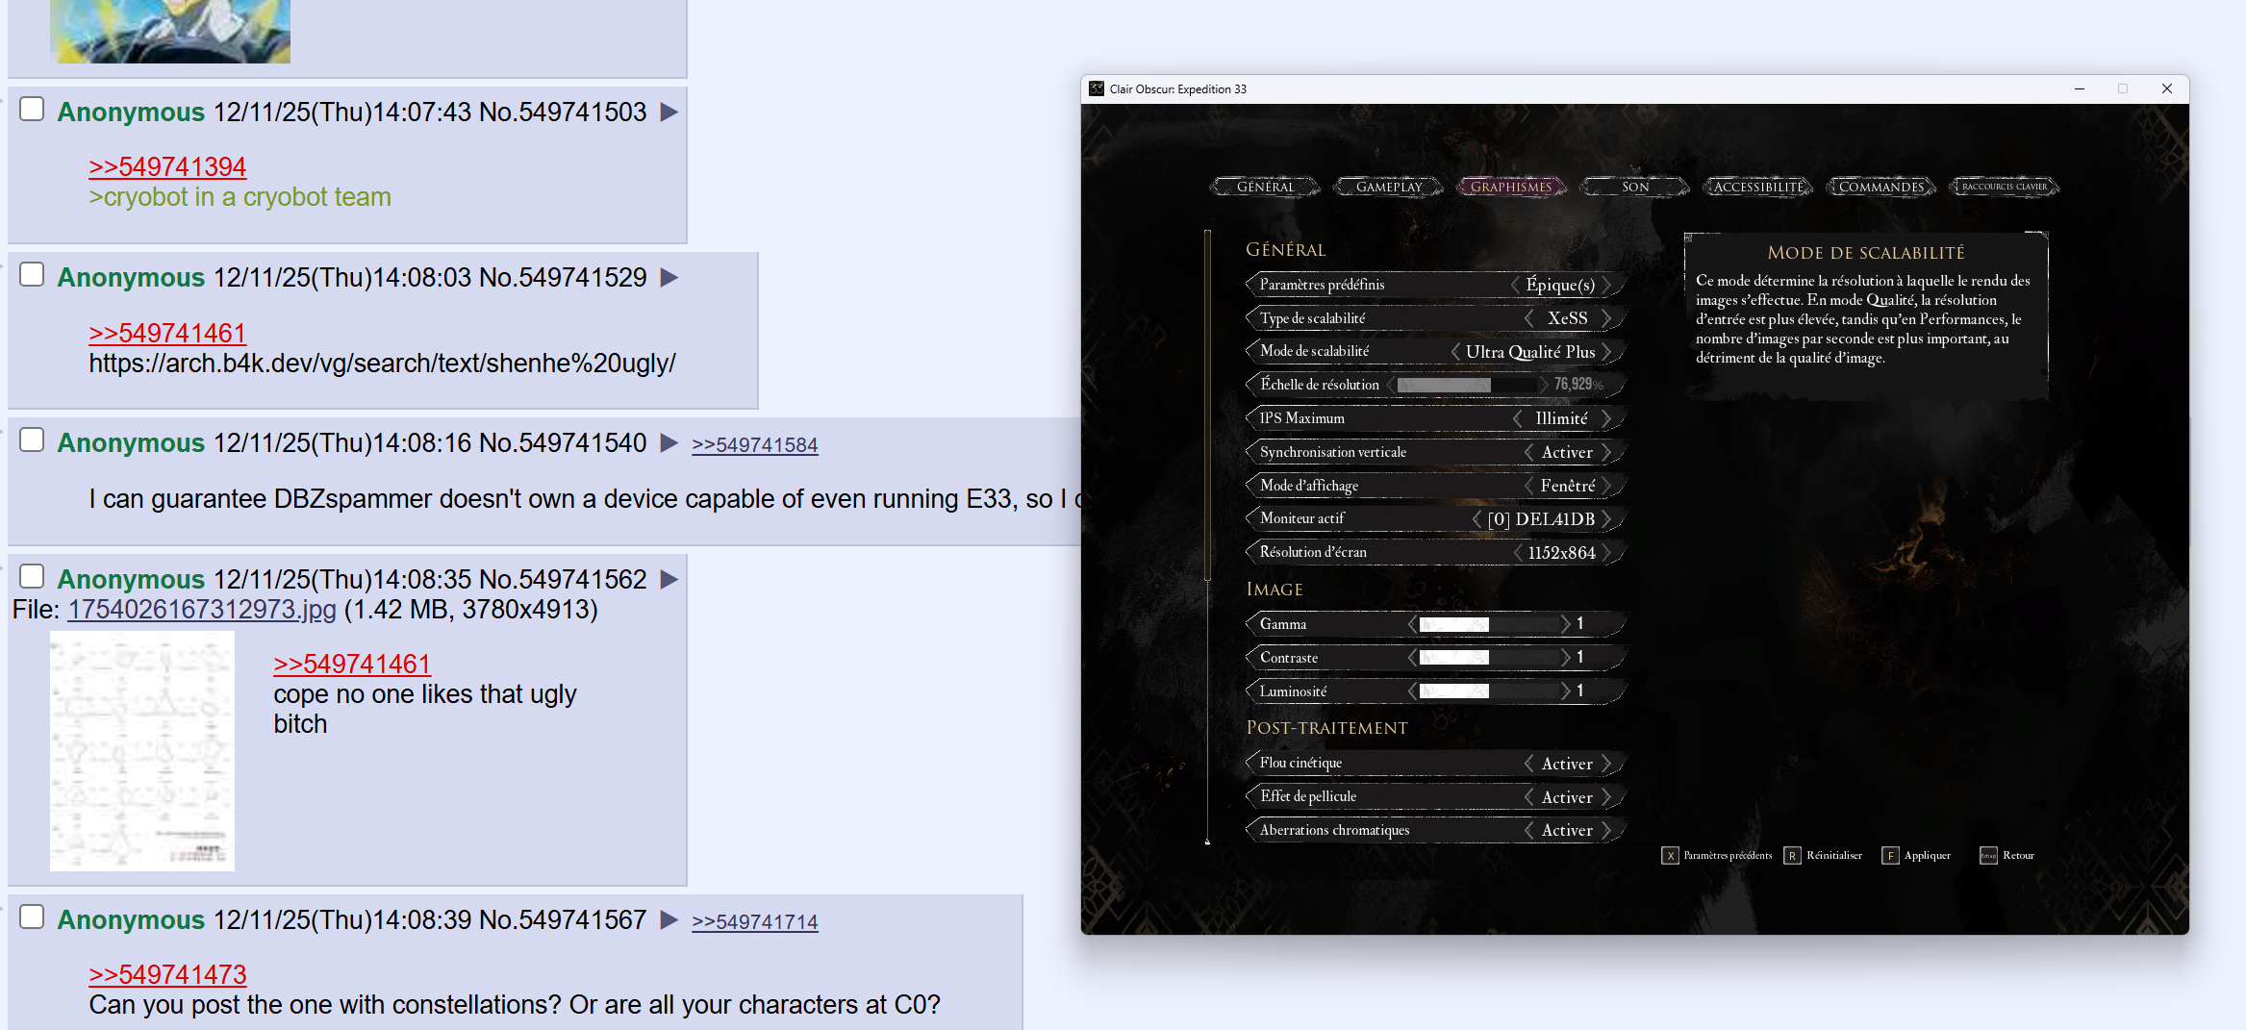The height and width of the screenshot is (1030, 2246).
Task: Tick the checkbox for post No.549741529
Action: (32, 275)
